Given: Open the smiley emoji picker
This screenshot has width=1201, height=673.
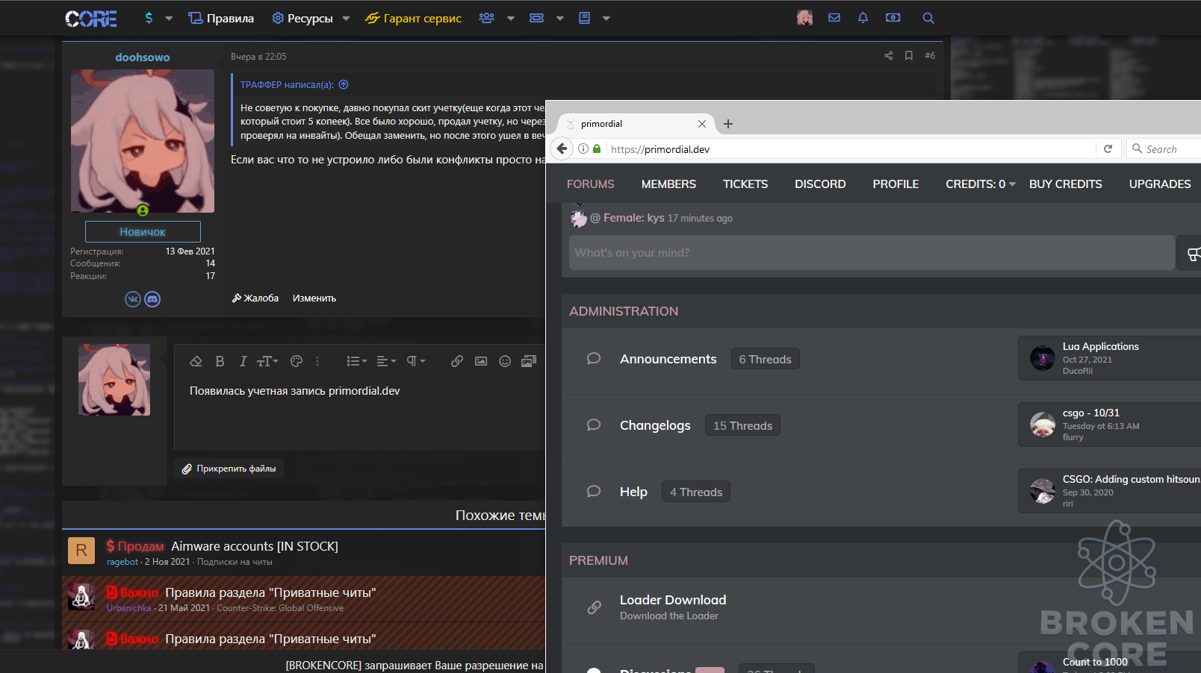Looking at the screenshot, I should 505,361.
